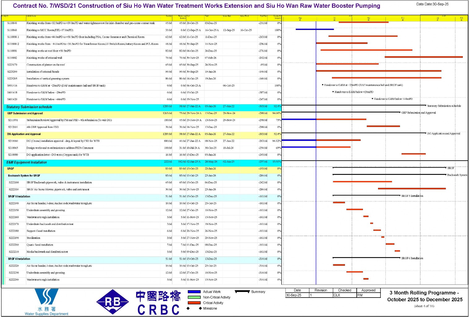Viewport: 469px width, 317px height.
Task: Click the '(sheet 4 of 10)' label
Action: [424, 306]
